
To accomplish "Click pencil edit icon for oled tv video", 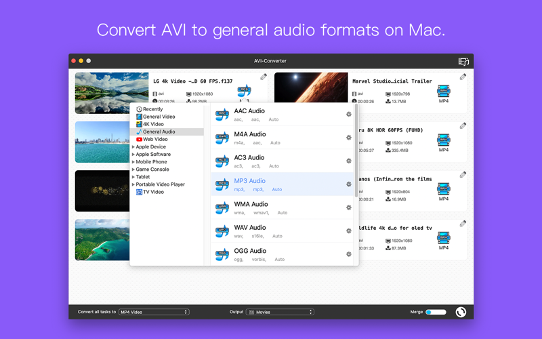I will pyautogui.click(x=463, y=224).
